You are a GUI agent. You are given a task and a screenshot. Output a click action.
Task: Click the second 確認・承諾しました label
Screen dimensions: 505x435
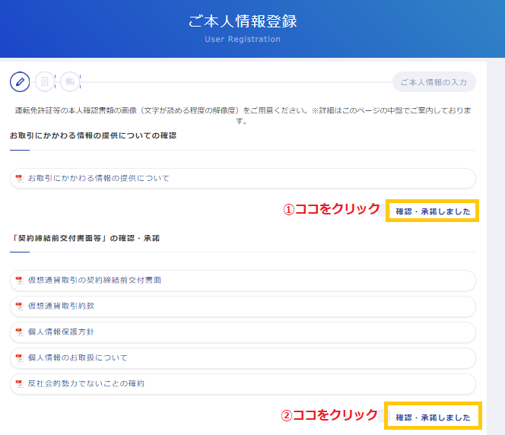[433, 418]
